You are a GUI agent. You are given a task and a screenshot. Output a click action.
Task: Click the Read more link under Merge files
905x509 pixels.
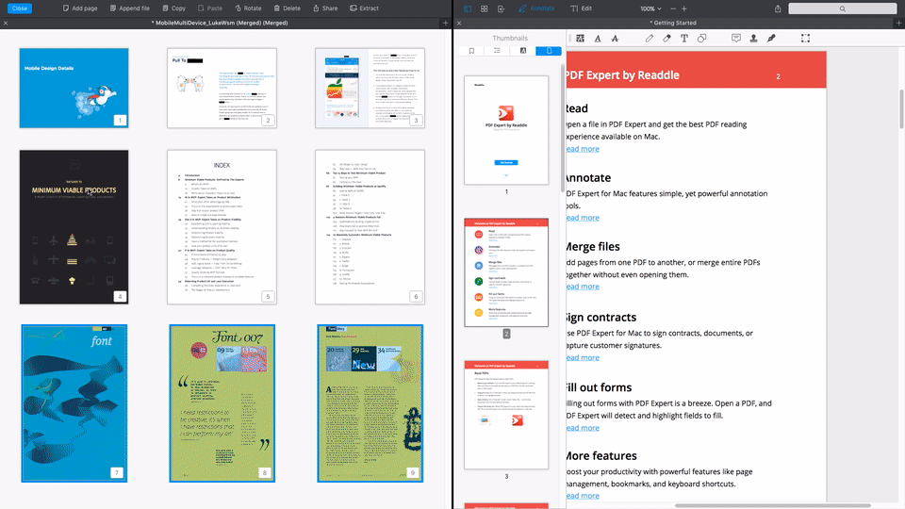[583, 287]
